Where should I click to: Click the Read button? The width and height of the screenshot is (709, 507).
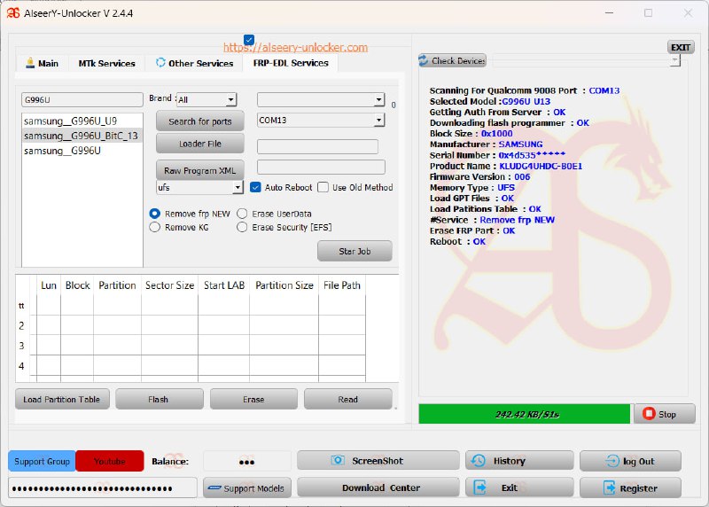pyautogui.click(x=347, y=400)
